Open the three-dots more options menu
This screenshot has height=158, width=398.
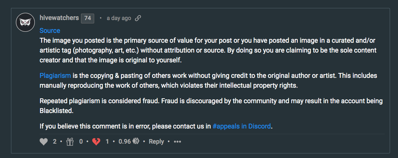coord(177,141)
